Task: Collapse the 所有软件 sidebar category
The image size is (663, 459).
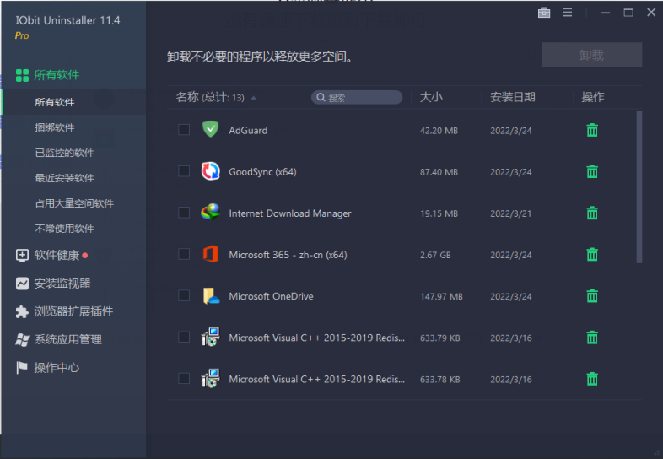Action: point(56,75)
